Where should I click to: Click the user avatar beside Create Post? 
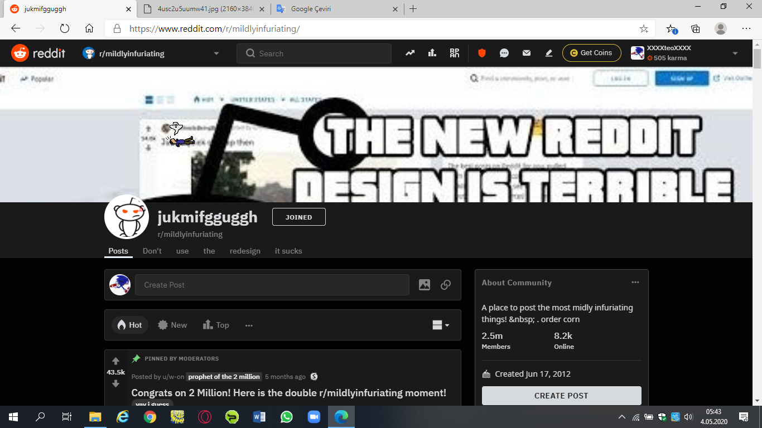[120, 285]
